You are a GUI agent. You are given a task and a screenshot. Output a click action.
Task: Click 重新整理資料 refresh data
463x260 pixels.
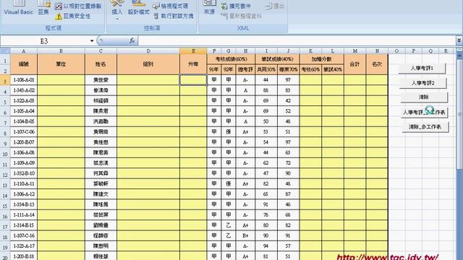coord(241,16)
